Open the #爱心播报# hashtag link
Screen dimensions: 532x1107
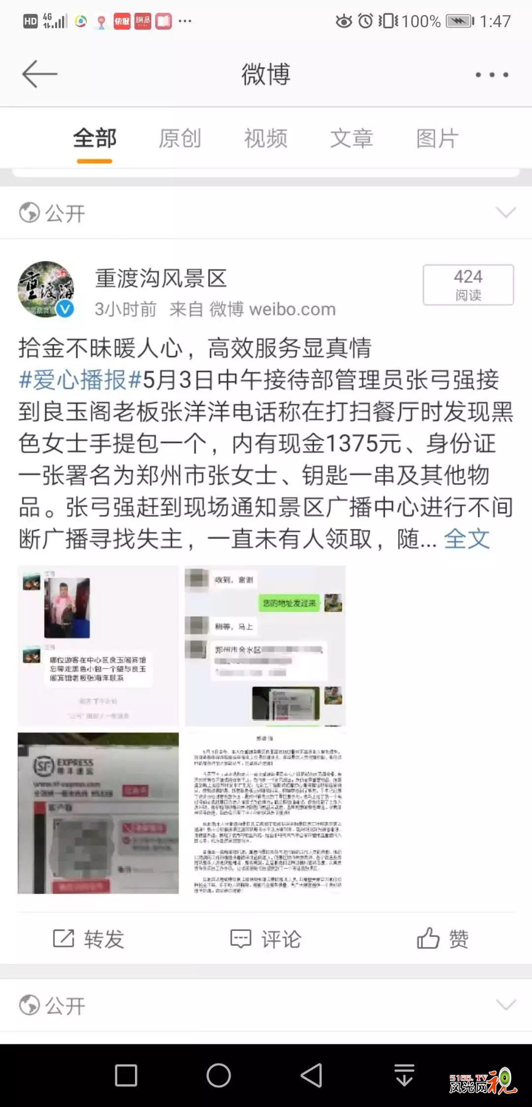tap(80, 380)
